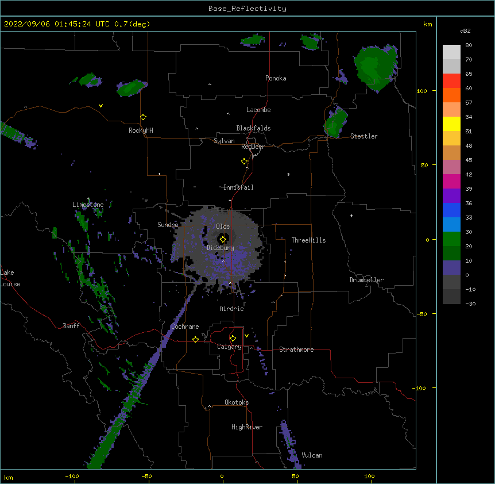Select the radar site diamond between Olds and Didsbury

223,240
